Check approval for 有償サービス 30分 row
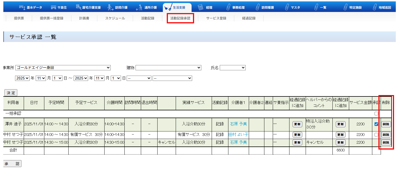Viewport: 396px width, 169px height. tap(376, 135)
